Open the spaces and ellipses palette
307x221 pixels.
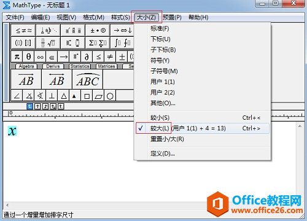click(48, 30)
